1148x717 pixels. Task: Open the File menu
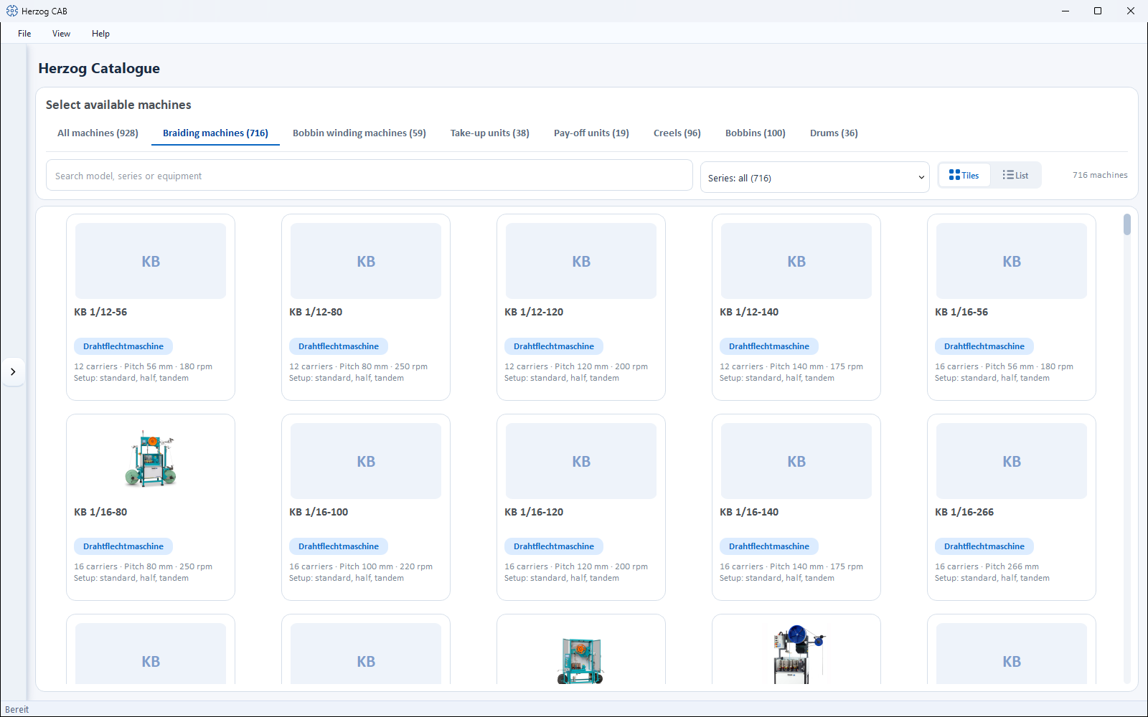tap(24, 34)
